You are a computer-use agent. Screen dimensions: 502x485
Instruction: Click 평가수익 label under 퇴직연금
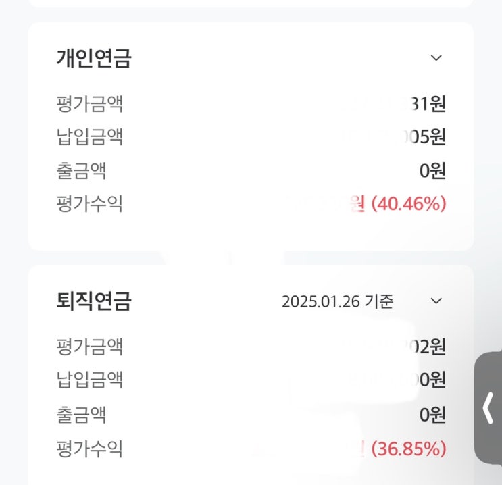[89, 447]
